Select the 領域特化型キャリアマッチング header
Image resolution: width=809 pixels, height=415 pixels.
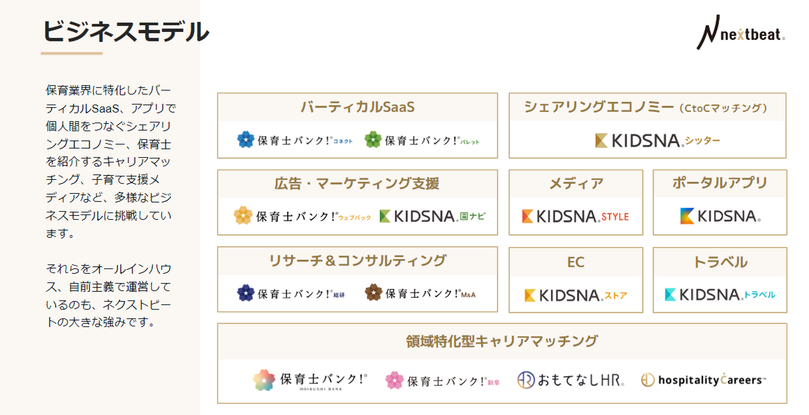[502, 341]
